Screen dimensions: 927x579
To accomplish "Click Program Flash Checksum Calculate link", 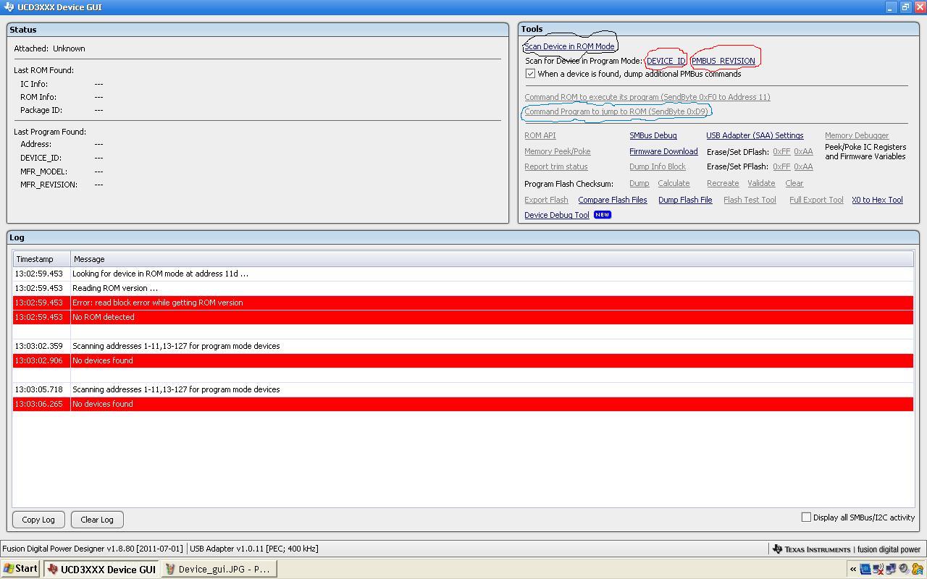I will (674, 183).
